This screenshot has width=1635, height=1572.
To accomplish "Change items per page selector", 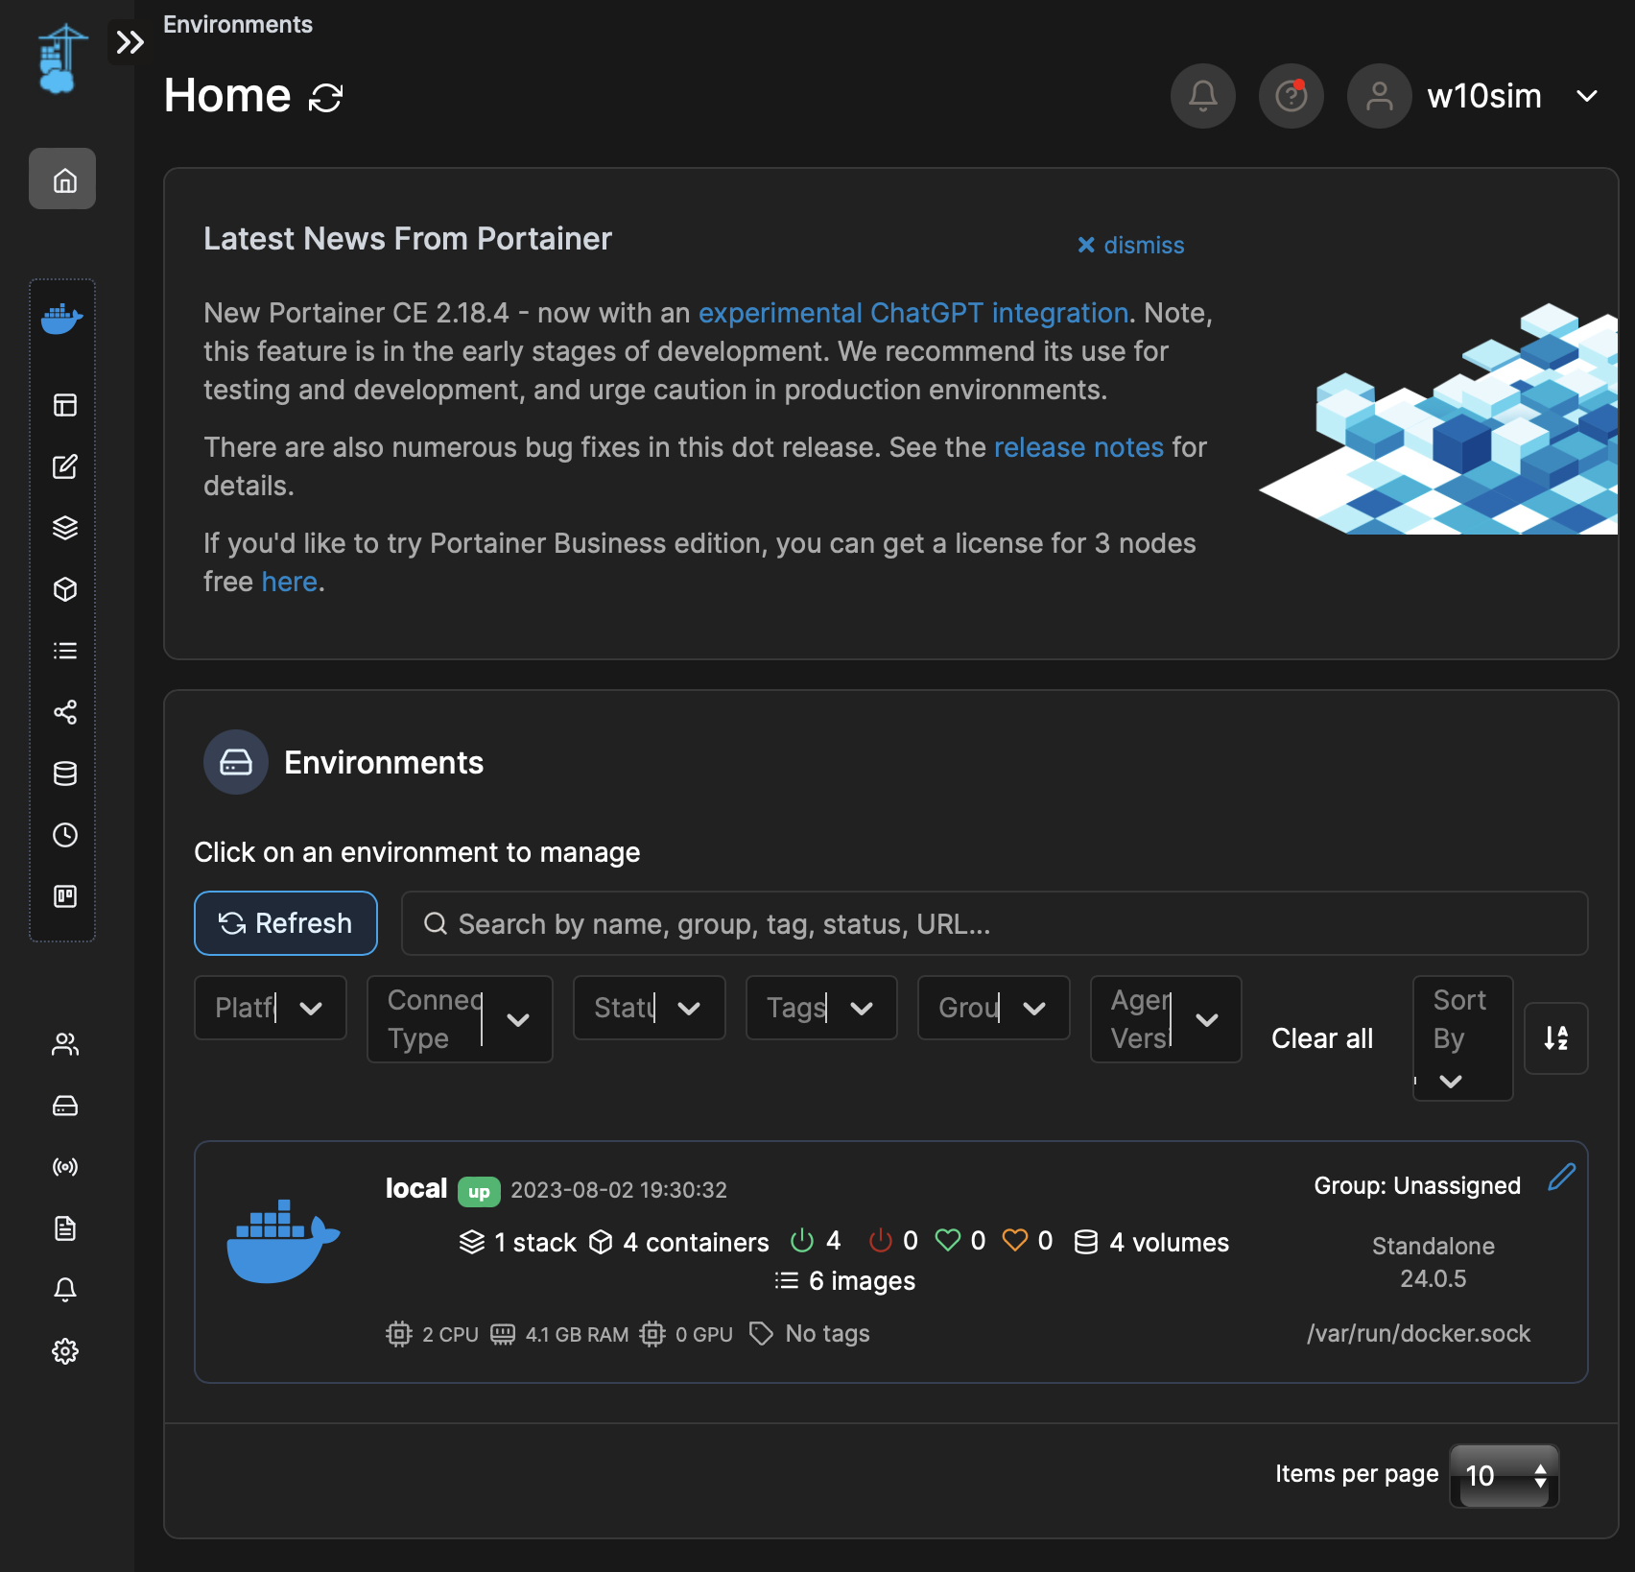I will click(1504, 1475).
